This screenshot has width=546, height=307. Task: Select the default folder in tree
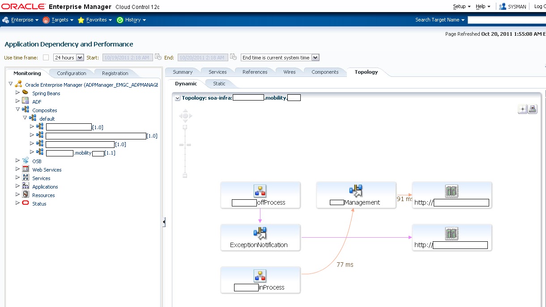click(47, 119)
